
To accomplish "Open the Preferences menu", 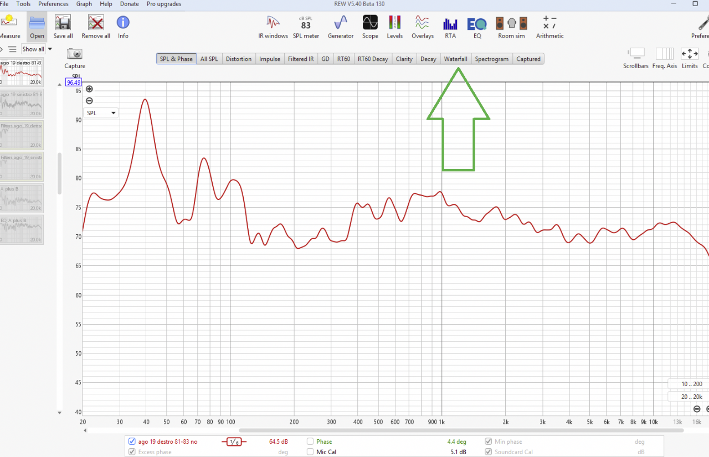I will tap(53, 4).
